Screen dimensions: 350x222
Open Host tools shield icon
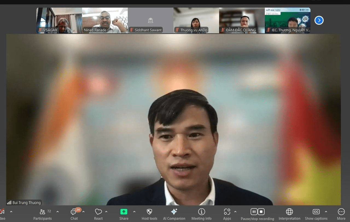point(149,212)
